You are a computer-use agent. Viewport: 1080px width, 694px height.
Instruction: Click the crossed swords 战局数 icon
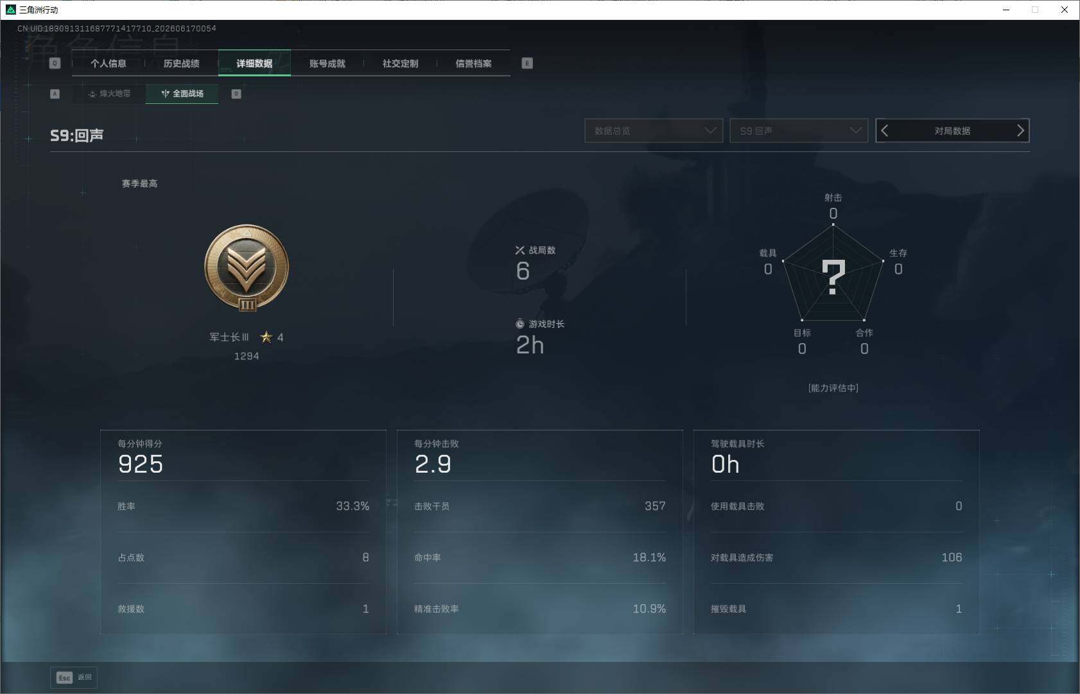click(520, 250)
